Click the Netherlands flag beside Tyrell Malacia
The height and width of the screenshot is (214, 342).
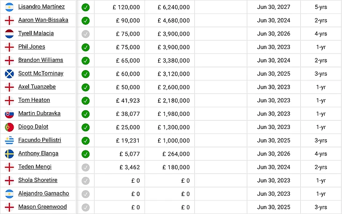click(9, 34)
